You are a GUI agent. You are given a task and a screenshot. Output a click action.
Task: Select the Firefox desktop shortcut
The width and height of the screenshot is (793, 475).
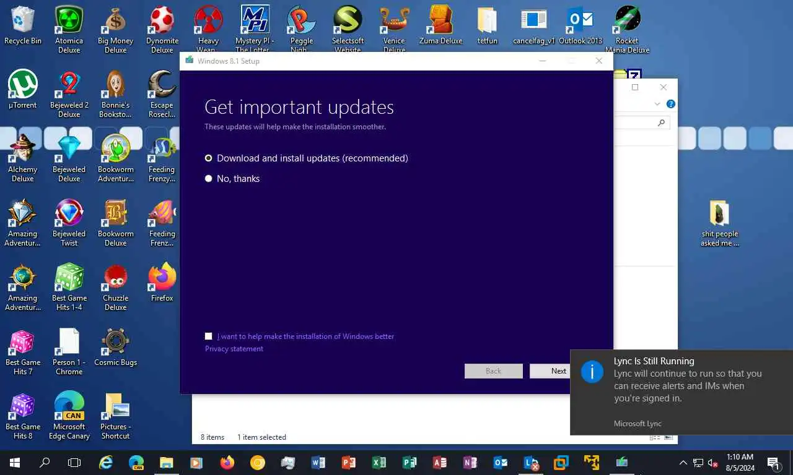tap(162, 283)
